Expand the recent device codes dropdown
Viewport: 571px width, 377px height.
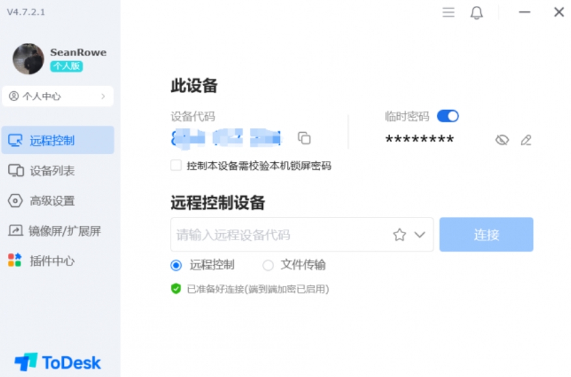point(419,234)
